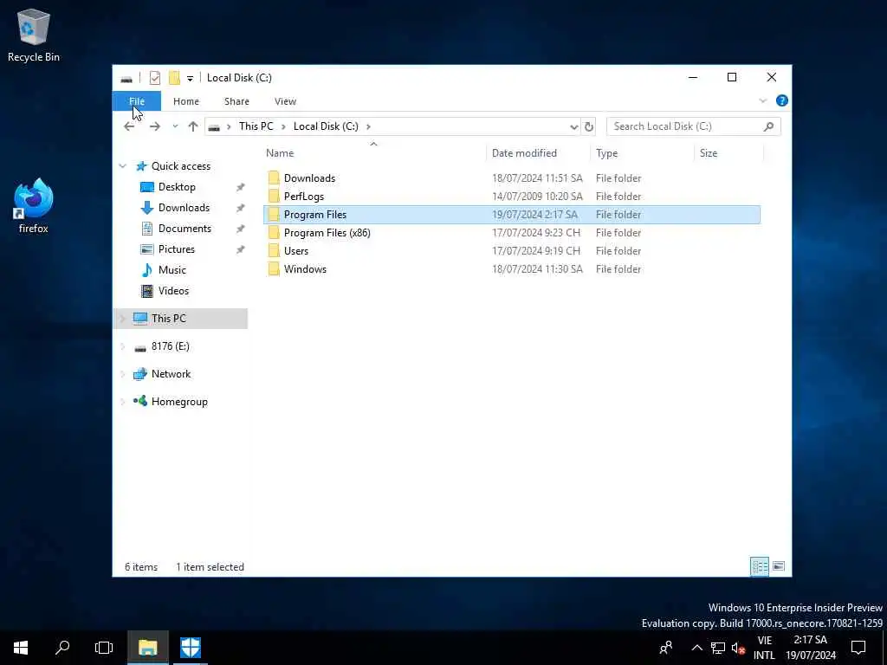Open the Recent locations dropdown
Image resolution: width=887 pixels, height=665 pixels.
tap(175, 126)
